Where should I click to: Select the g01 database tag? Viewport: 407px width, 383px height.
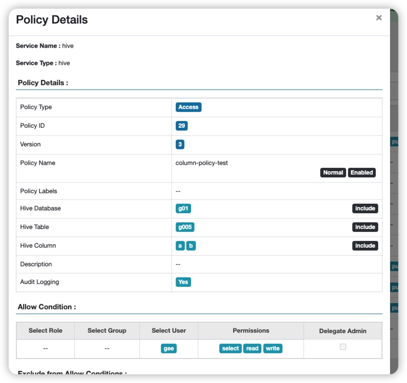(x=183, y=208)
